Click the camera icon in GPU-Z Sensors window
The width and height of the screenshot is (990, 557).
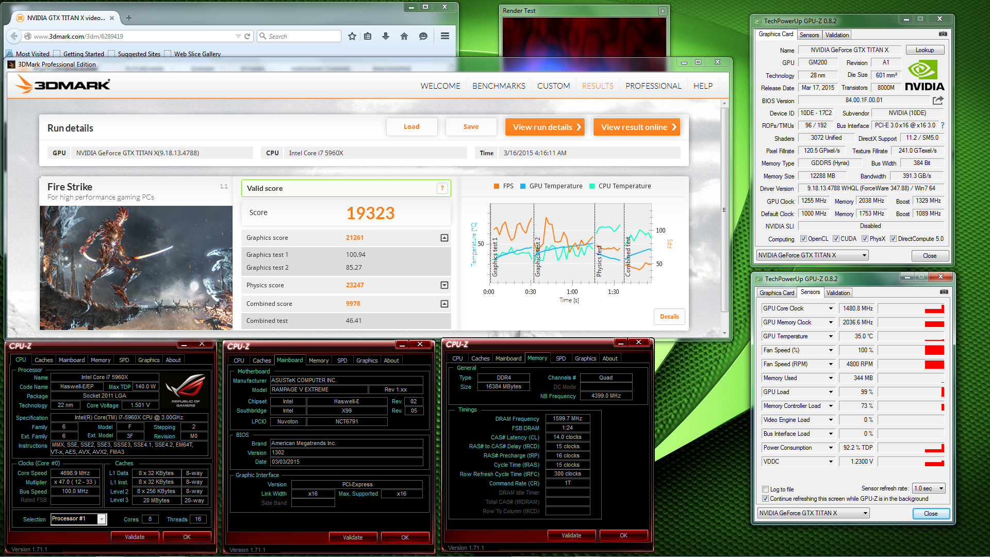pyautogui.click(x=944, y=292)
